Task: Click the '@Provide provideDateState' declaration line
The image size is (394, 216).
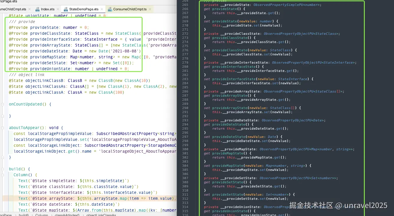Action: [75, 51]
